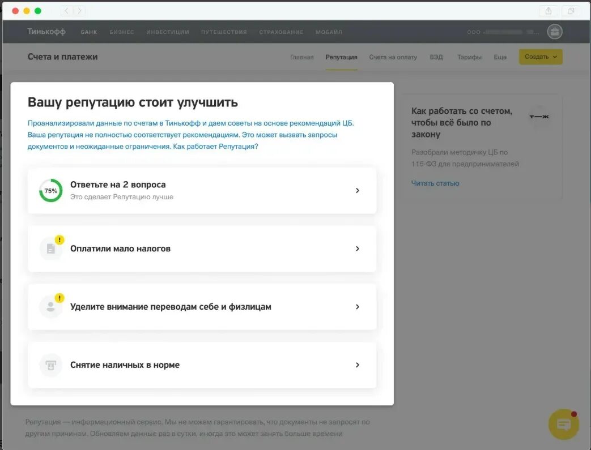Click 'Оплатили мало налогов' title text

click(x=120, y=248)
